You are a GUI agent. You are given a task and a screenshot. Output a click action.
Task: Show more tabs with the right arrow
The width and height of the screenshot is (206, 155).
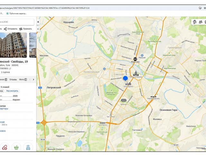click(x=33, y=79)
